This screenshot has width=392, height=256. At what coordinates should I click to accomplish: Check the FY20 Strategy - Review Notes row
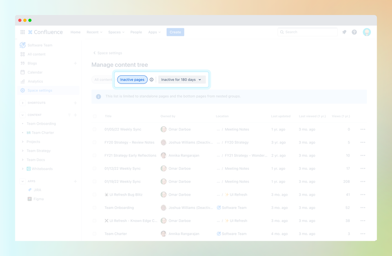click(95, 142)
